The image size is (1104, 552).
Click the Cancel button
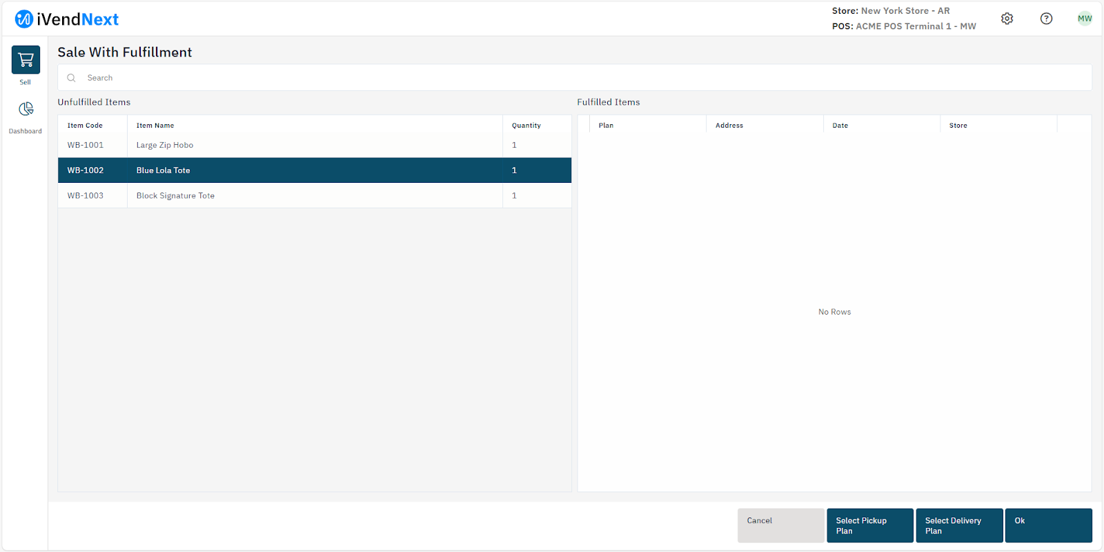tap(781, 526)
